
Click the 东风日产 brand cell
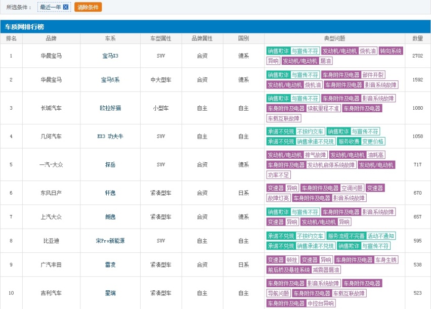tap(51, 193)
